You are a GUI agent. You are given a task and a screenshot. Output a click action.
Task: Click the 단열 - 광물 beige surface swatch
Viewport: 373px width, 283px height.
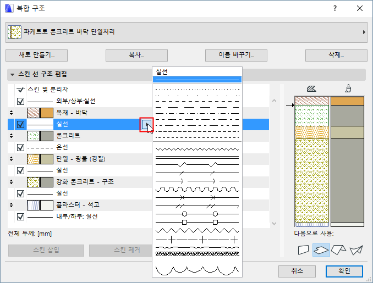[47, 159]
